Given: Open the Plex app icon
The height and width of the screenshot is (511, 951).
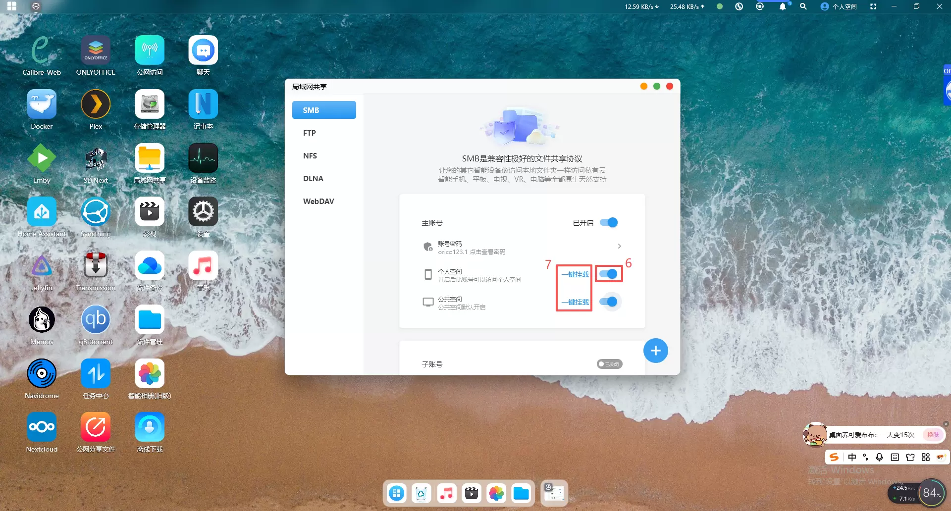Looking at the screenshot, I should (96, 104).
